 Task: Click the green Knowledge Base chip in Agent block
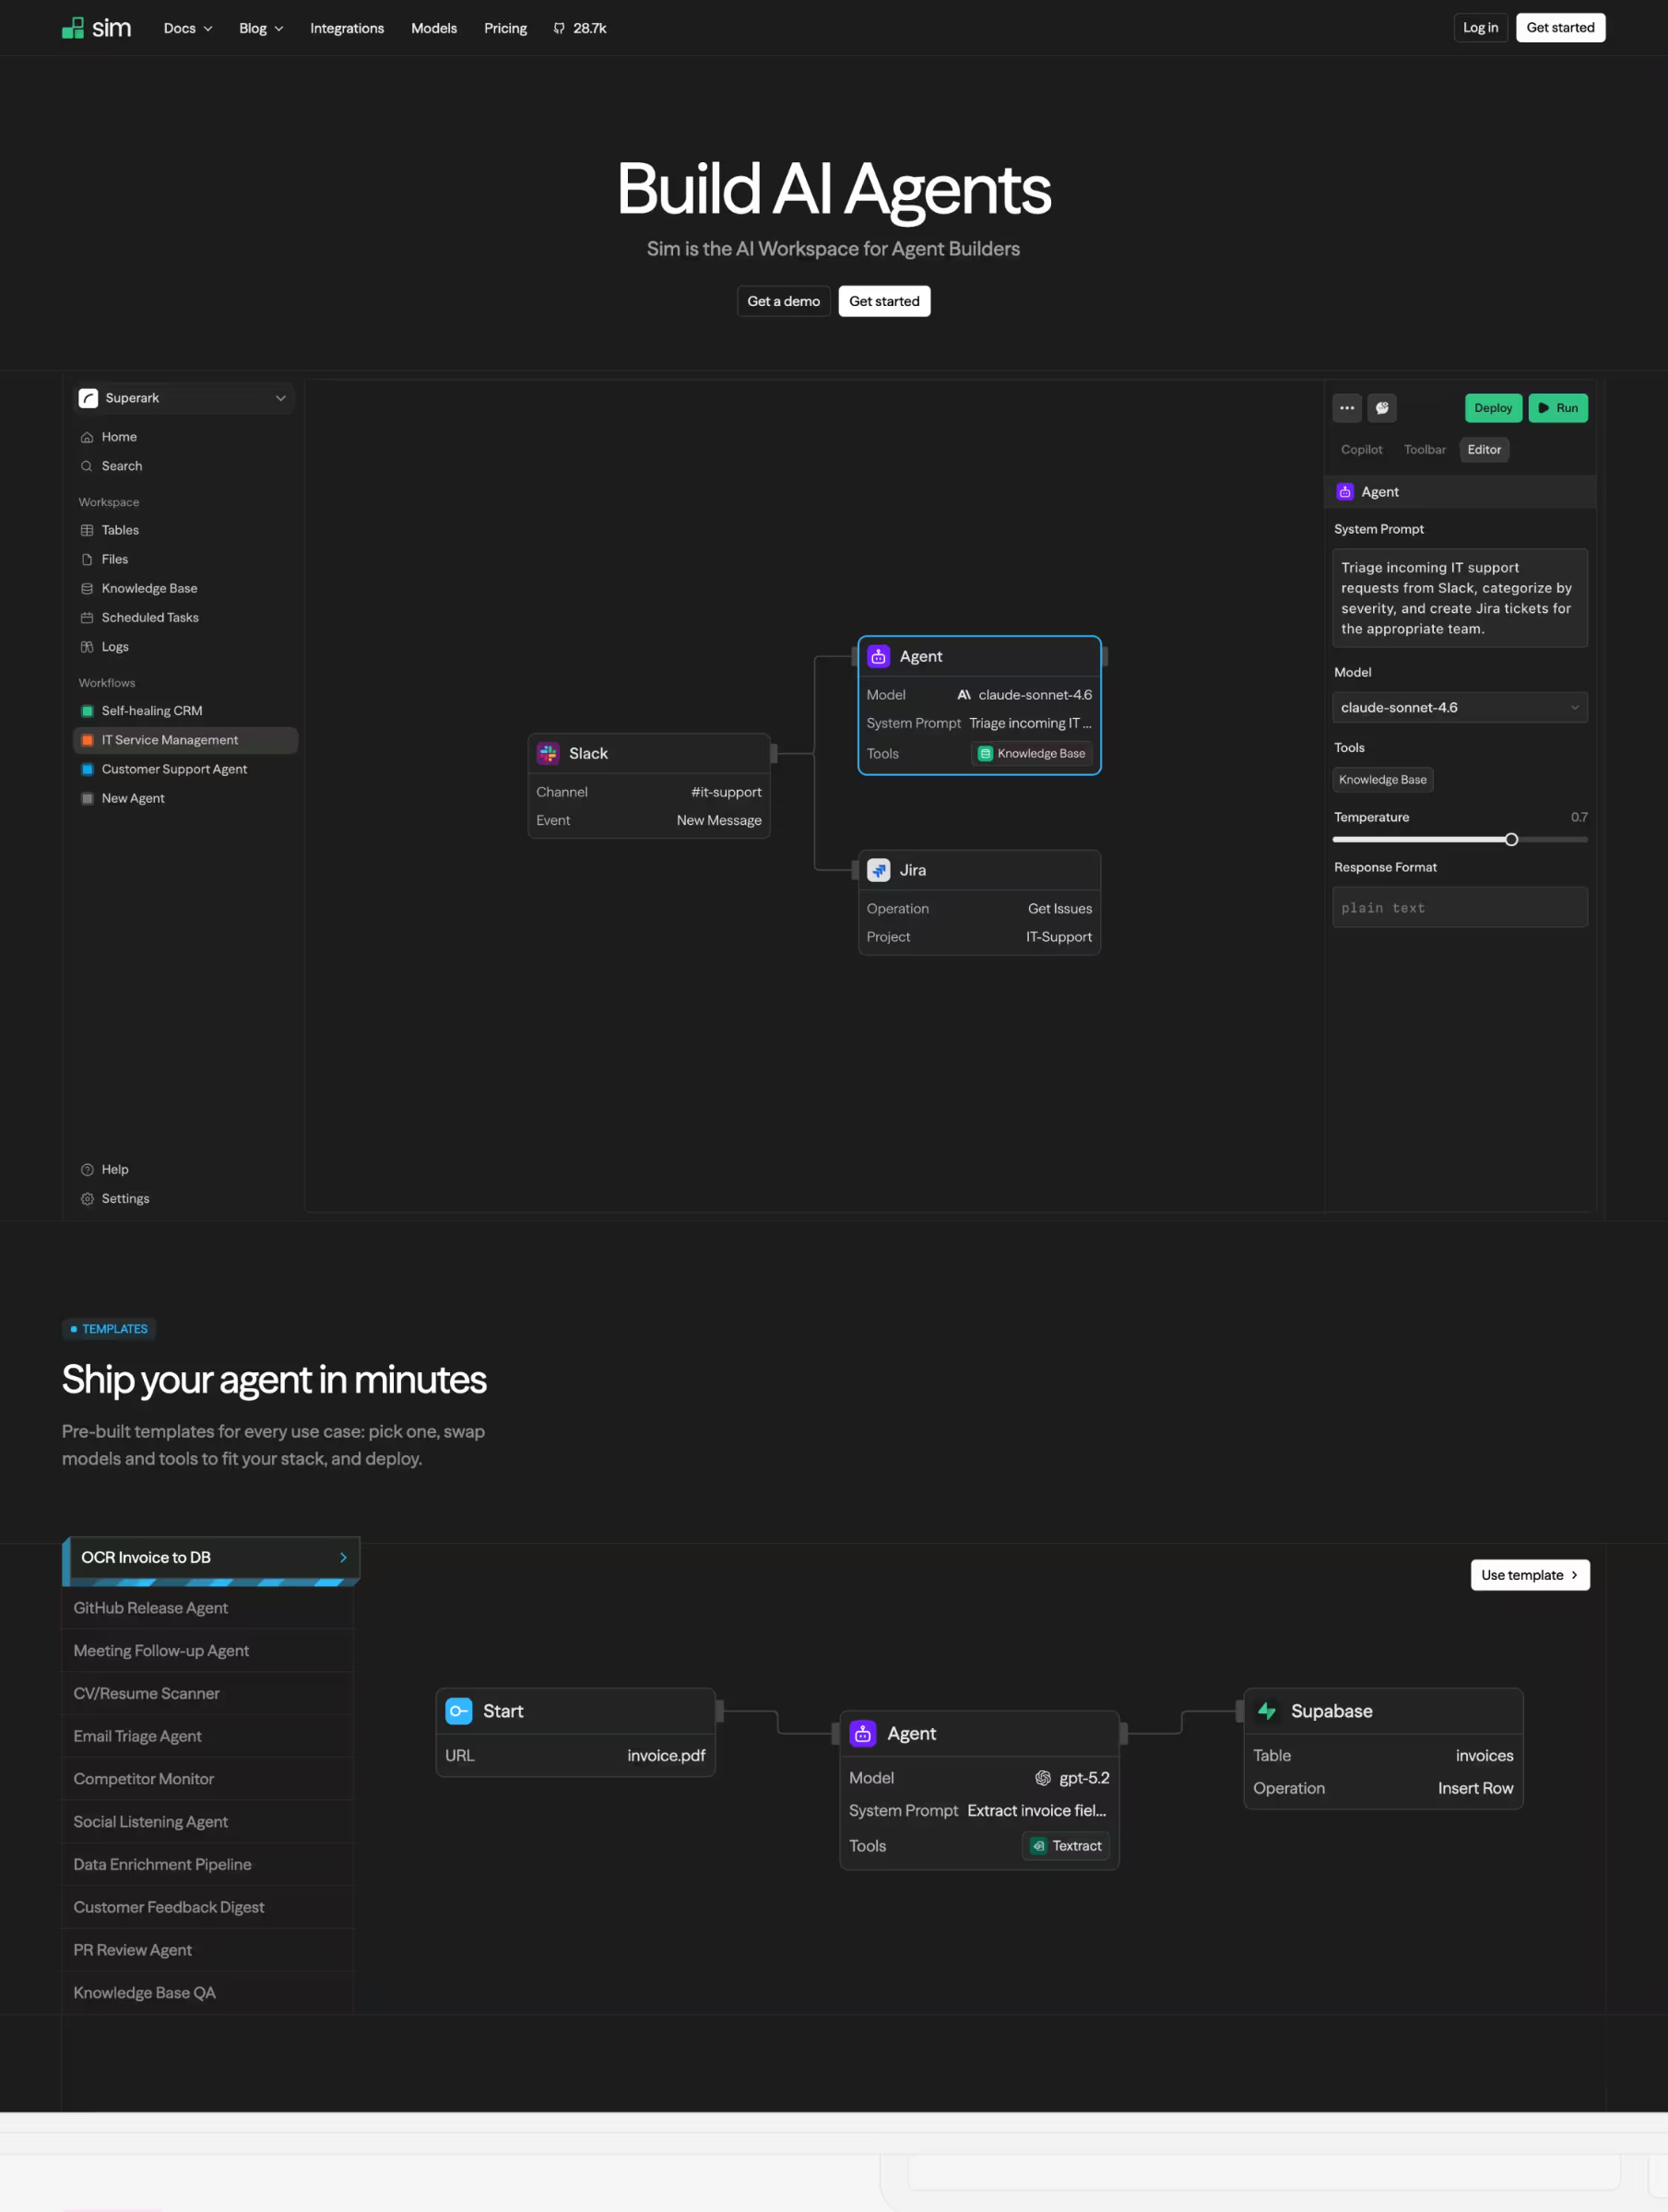pyautogui.click(x=1032, y=753)
